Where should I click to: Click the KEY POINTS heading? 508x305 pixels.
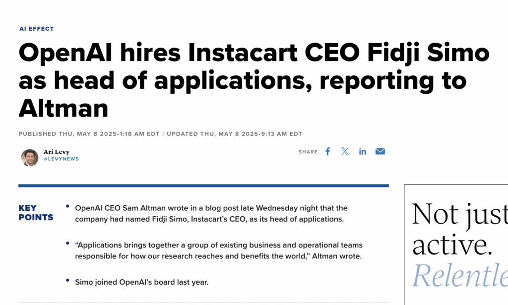point(36,213)
